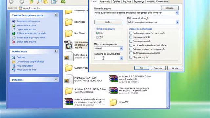
Task: Open the Views dropdown arrow in toolbar
Action: 57,1
